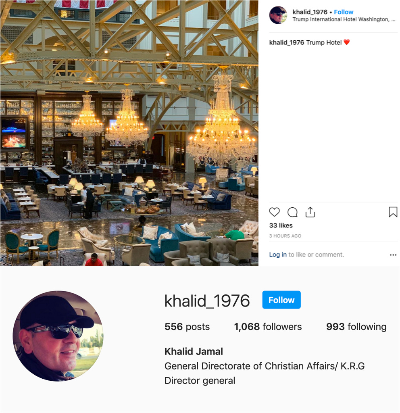Click the khalid_1976 username in post header
This screenshot has height=413, width=400.
pyautogui.click(x=310, y=12)
